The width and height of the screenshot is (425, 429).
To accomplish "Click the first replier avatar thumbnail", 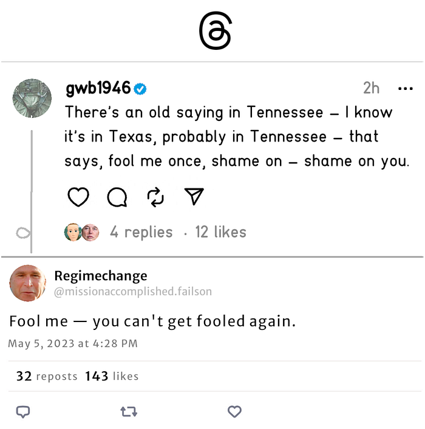I will [x=73, y=232].
